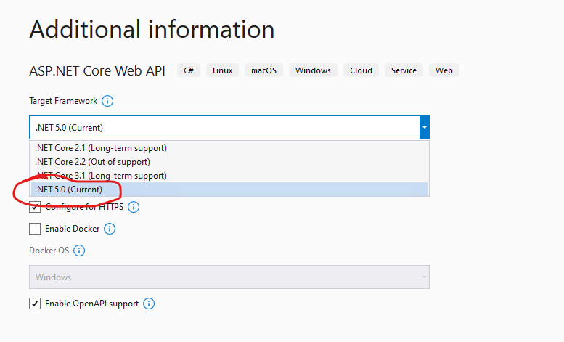Click the Service tag
The height and width of the screenshot is (342, 564).
pos(404,70)
